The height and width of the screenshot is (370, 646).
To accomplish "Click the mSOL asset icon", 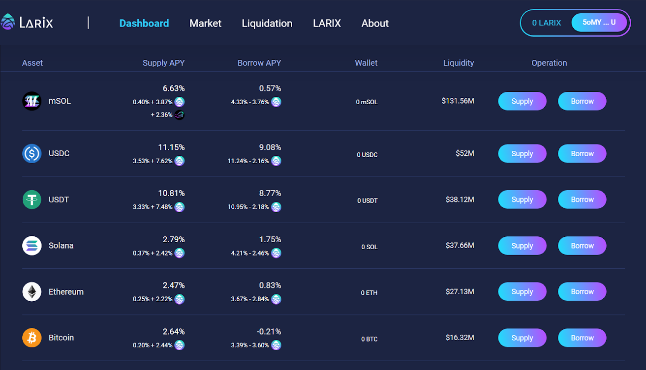I will coord(32,101).
